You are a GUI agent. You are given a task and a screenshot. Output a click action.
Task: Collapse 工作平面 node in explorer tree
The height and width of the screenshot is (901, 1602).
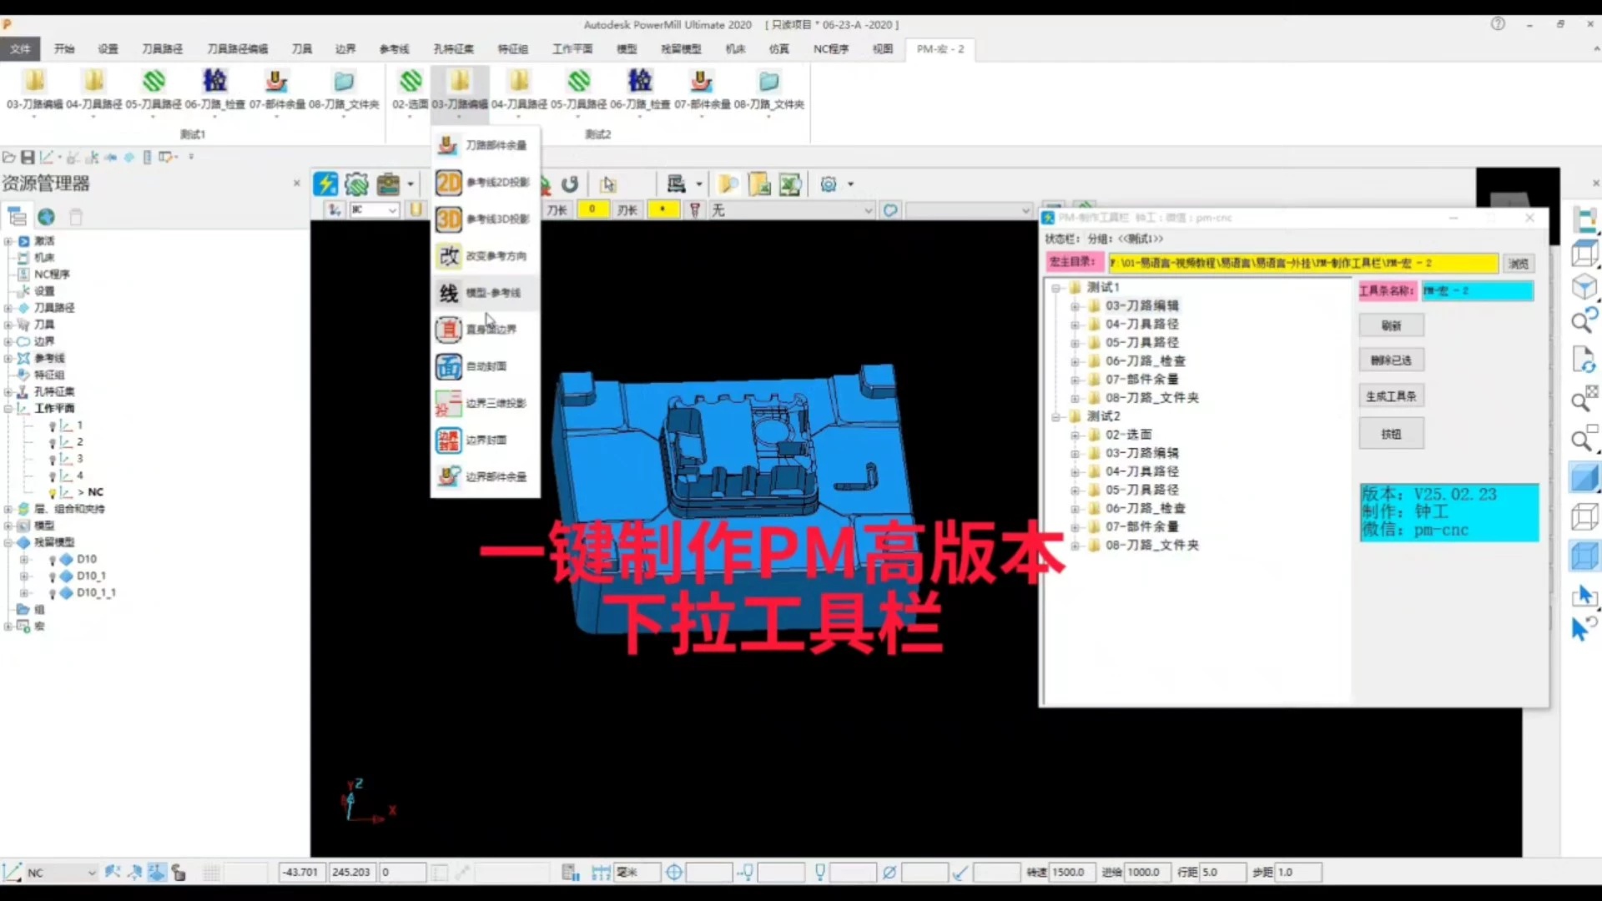8,409
